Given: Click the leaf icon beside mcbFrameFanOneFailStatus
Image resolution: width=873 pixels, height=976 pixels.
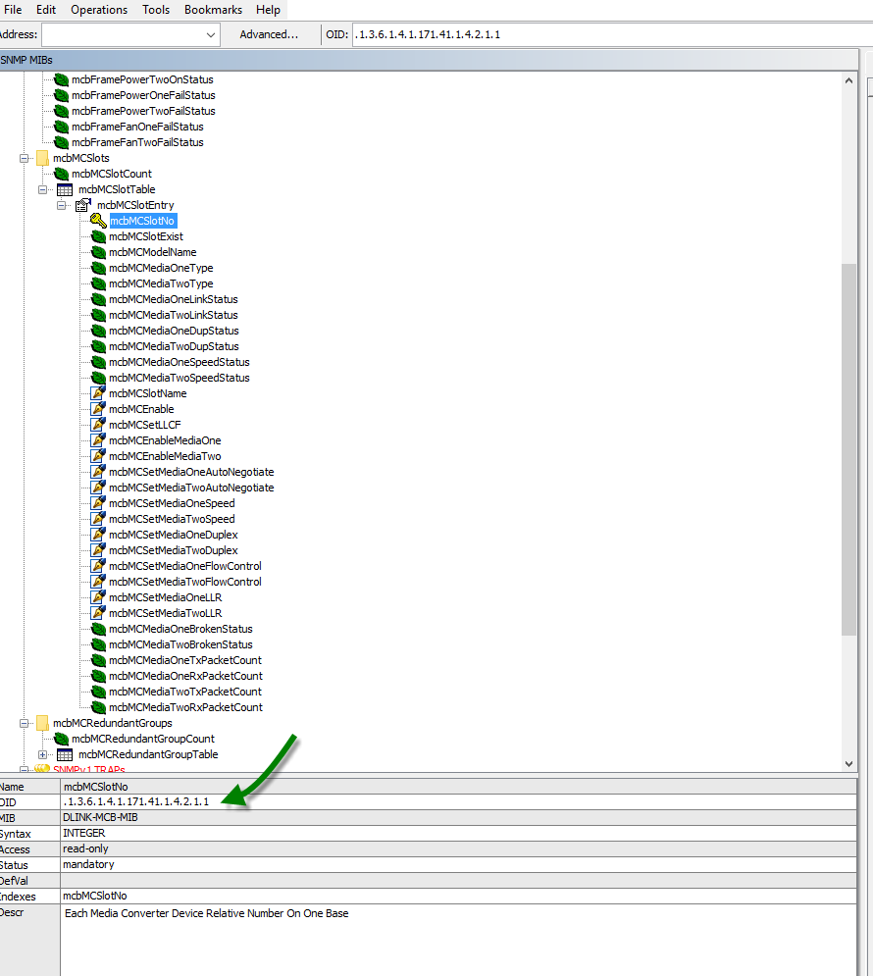Looking at the screenshot, I should 61,127.
